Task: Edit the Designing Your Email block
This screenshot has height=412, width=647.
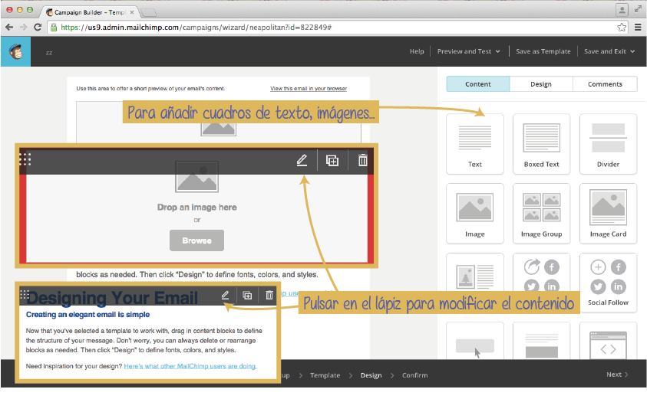Action: (x=226, y=295)
